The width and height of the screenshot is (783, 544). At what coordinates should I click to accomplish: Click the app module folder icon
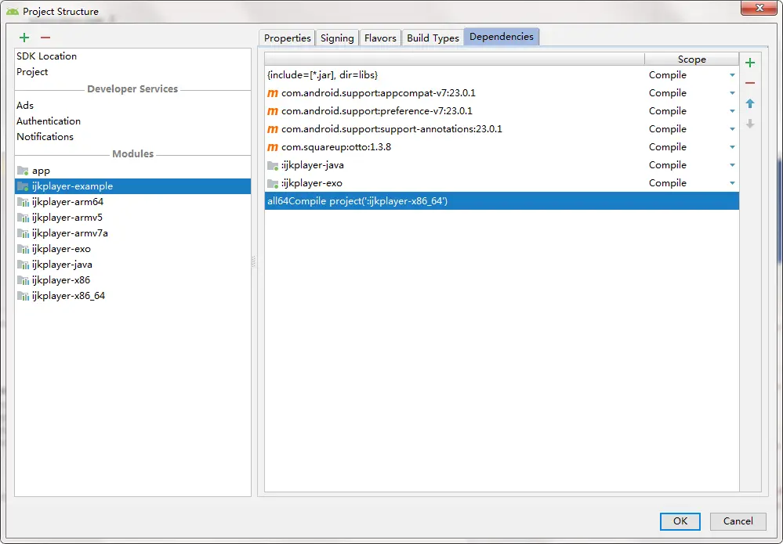[23, 171]
